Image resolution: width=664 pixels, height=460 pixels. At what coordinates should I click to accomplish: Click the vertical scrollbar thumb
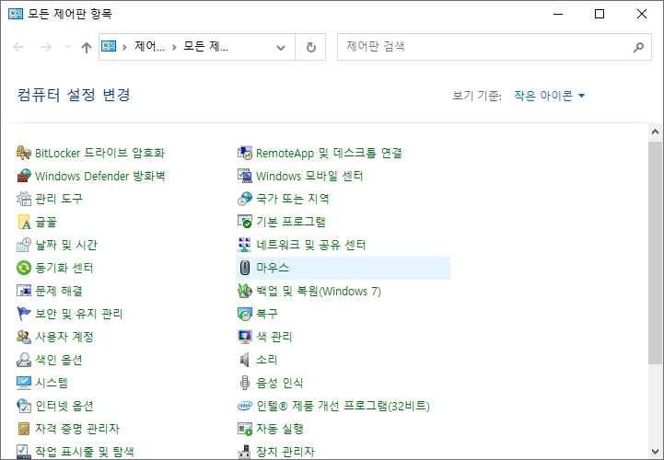(x=655, y=253)
